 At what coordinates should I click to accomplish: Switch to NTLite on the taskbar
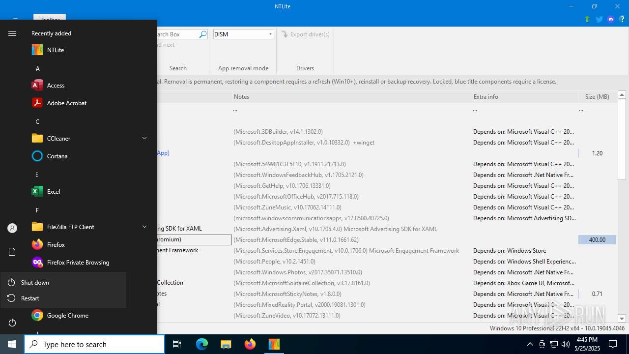(274, 344)
